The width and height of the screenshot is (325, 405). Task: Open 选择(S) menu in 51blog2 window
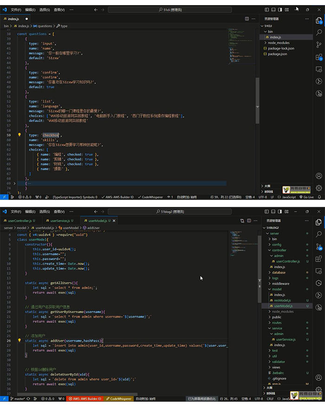pos(45,212)
